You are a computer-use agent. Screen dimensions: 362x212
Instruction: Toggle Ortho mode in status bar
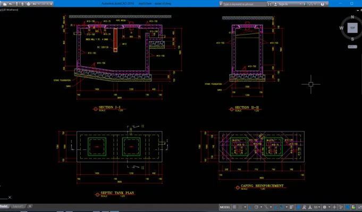pyautogui.click(x=250, y=207)
